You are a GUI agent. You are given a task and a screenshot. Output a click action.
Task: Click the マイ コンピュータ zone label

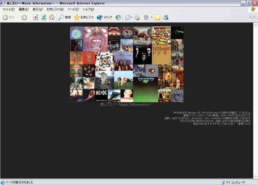point(235,182)
